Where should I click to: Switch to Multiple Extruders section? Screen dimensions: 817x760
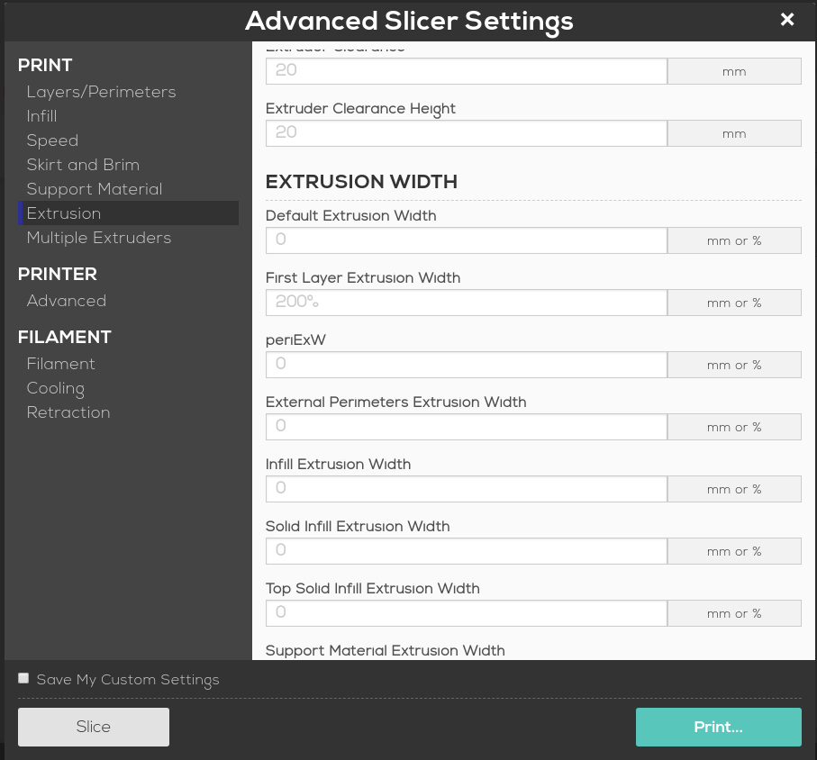[x=98, y=238]
